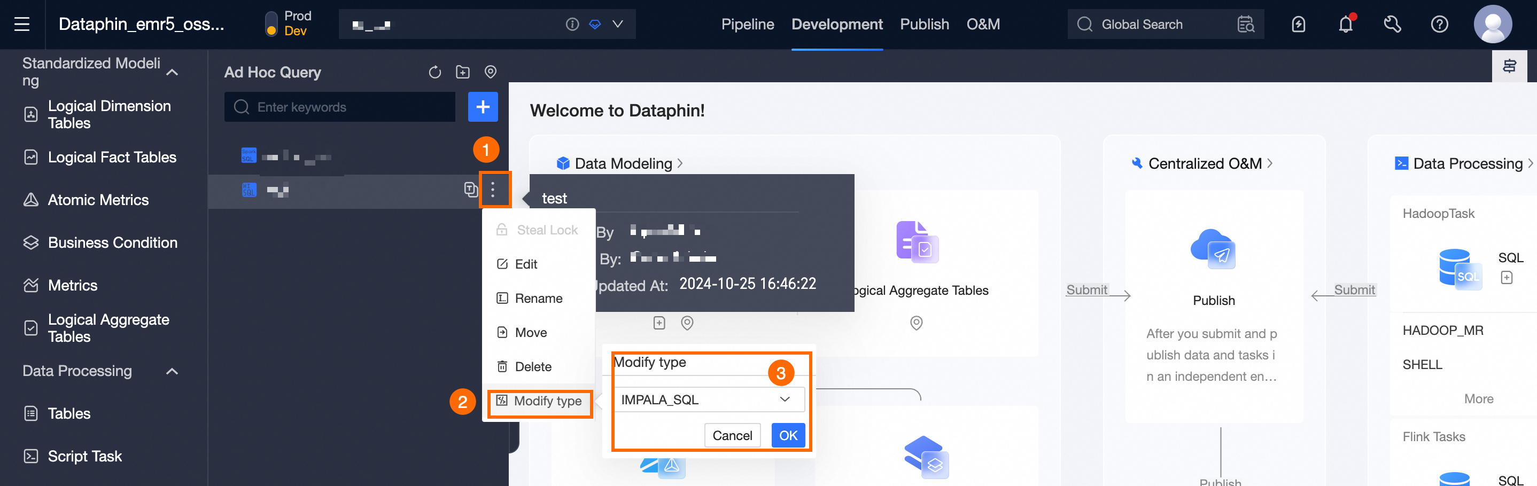Open the notifications bell
The height and width of the screenshot is (486, 1537).
coord(1346,24)
